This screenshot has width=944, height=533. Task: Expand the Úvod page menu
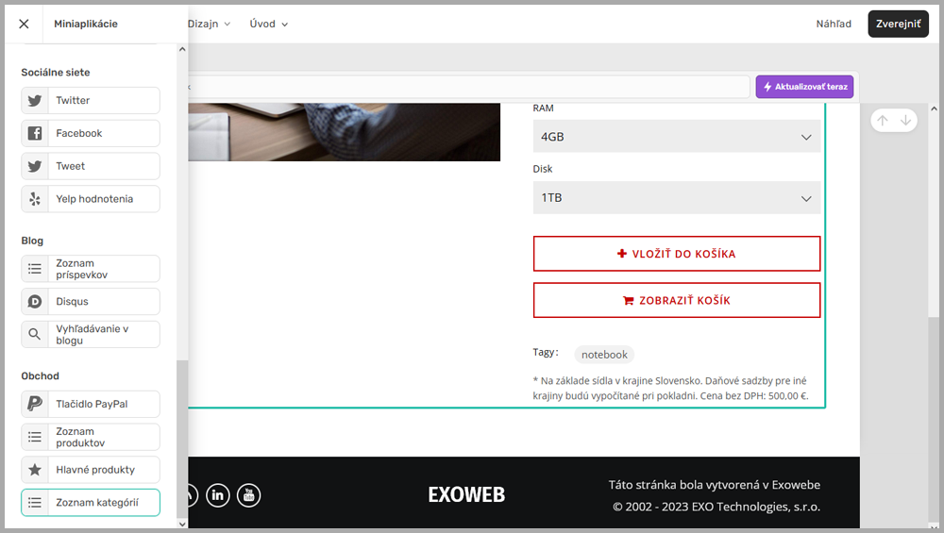click(268, 24)
